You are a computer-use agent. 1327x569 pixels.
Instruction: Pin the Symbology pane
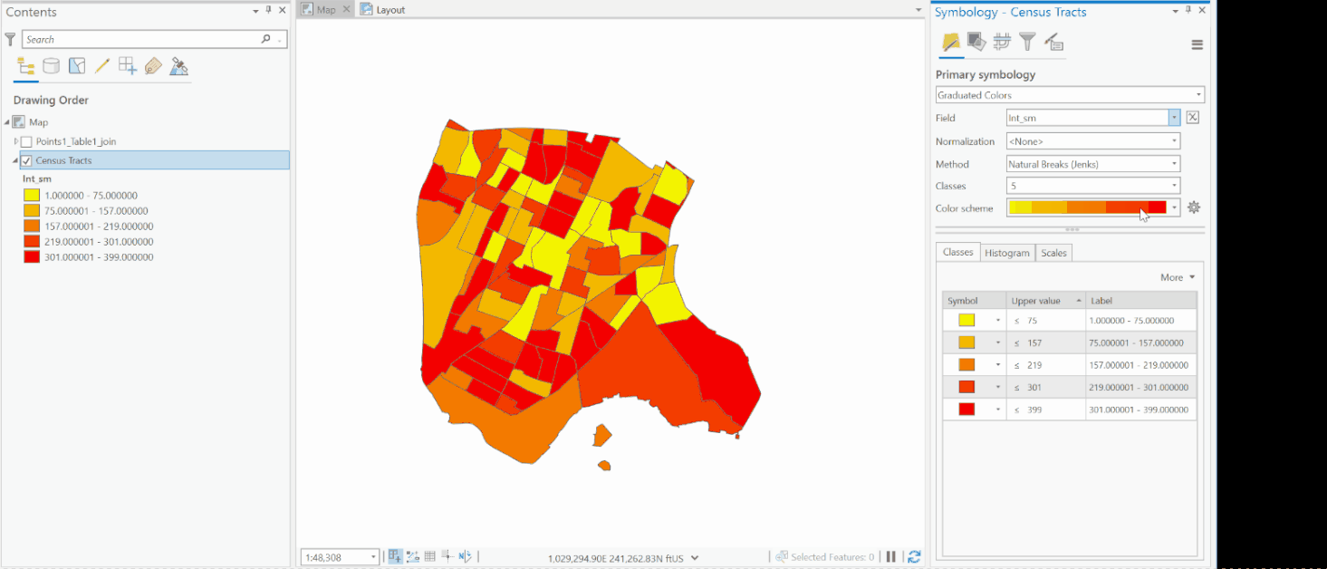(1188, 11)
